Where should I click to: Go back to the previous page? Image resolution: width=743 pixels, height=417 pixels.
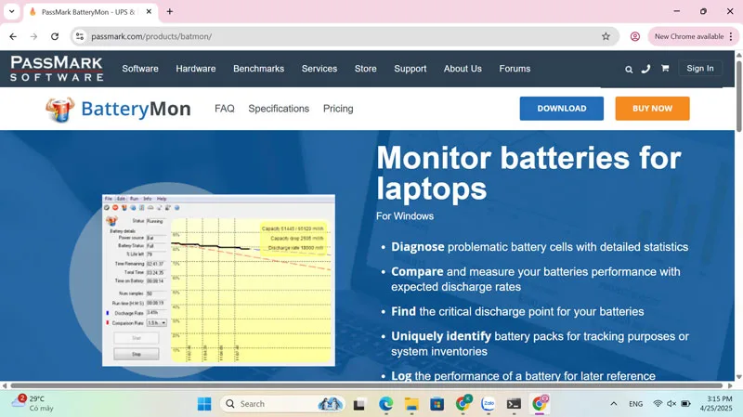(x=13, y=36)
